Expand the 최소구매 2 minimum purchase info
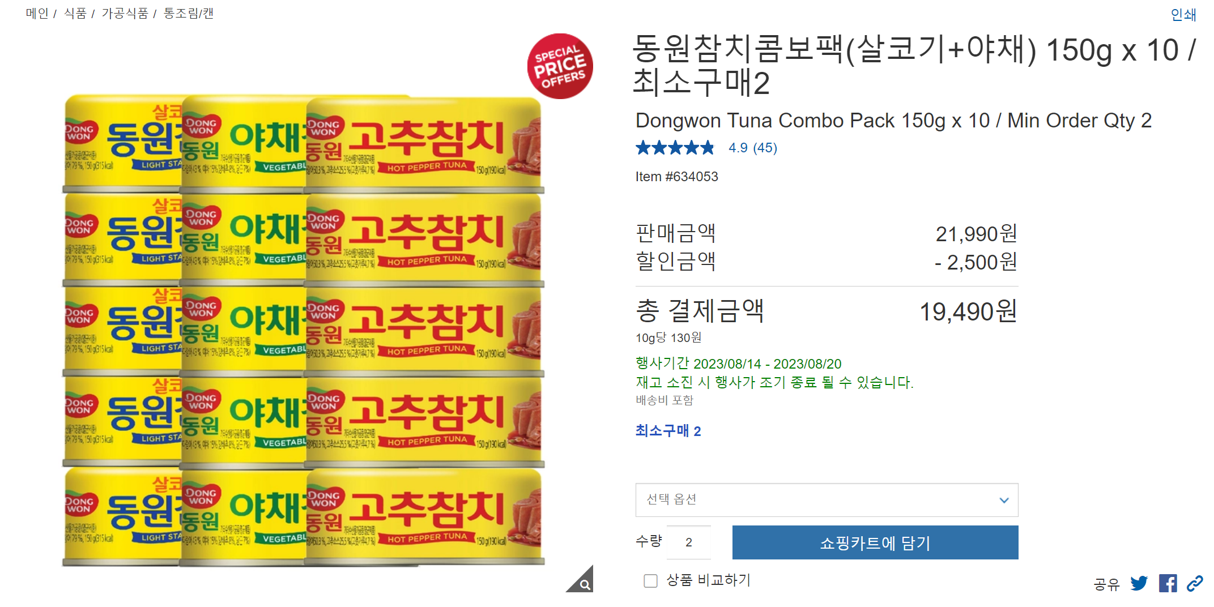This screenshot has width=1214, height=607. (667, 431)
